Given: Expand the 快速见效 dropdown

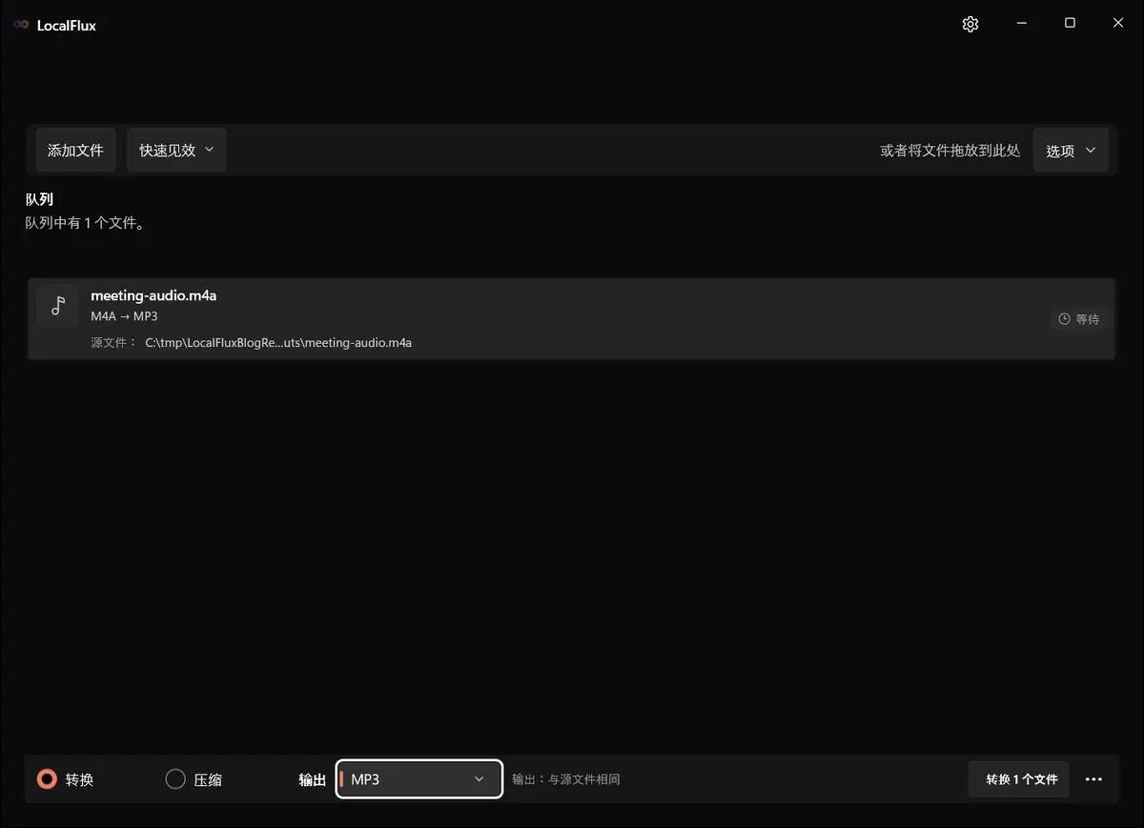Looking at the screenshot, I should pyautogui.click(x=176, y=151).
